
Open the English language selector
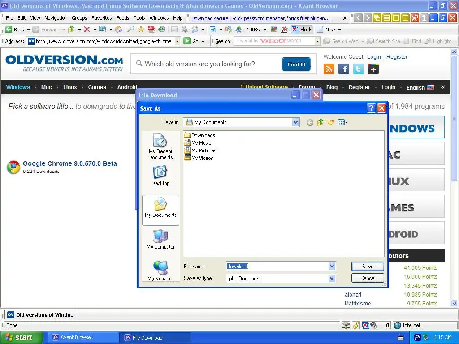[420, 87]
